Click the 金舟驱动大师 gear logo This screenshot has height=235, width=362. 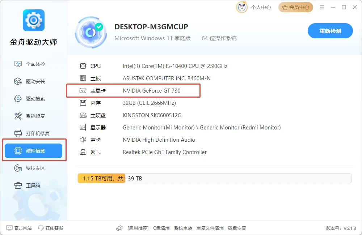coord(33,20)
